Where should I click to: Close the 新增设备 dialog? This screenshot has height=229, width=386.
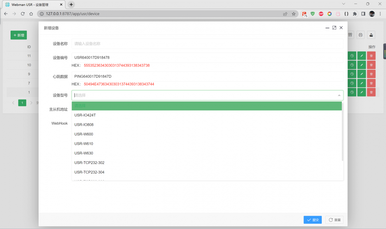(341, 28)
